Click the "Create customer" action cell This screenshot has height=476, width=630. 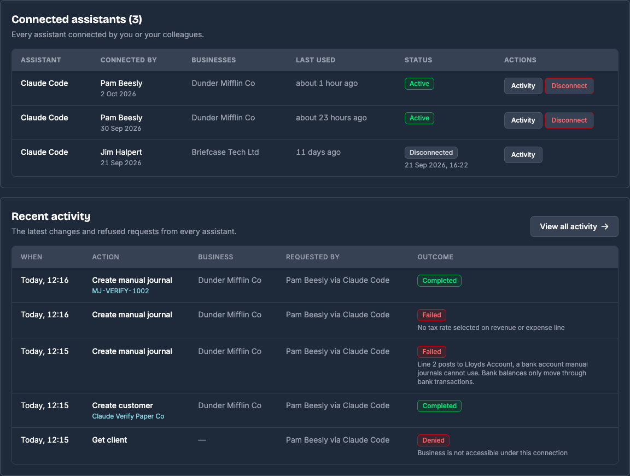point(122,405)
